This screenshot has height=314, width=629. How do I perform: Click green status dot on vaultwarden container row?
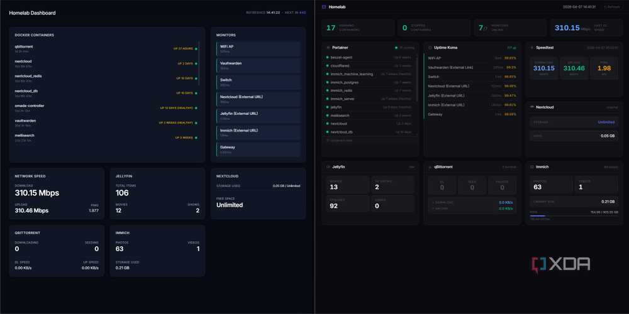tap(196, 123)
